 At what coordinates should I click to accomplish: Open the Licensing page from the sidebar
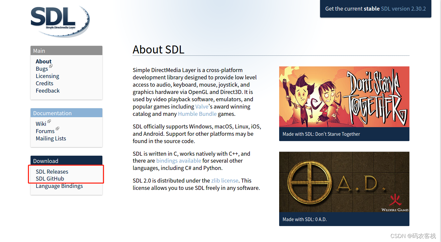click(x=47, y=76)
